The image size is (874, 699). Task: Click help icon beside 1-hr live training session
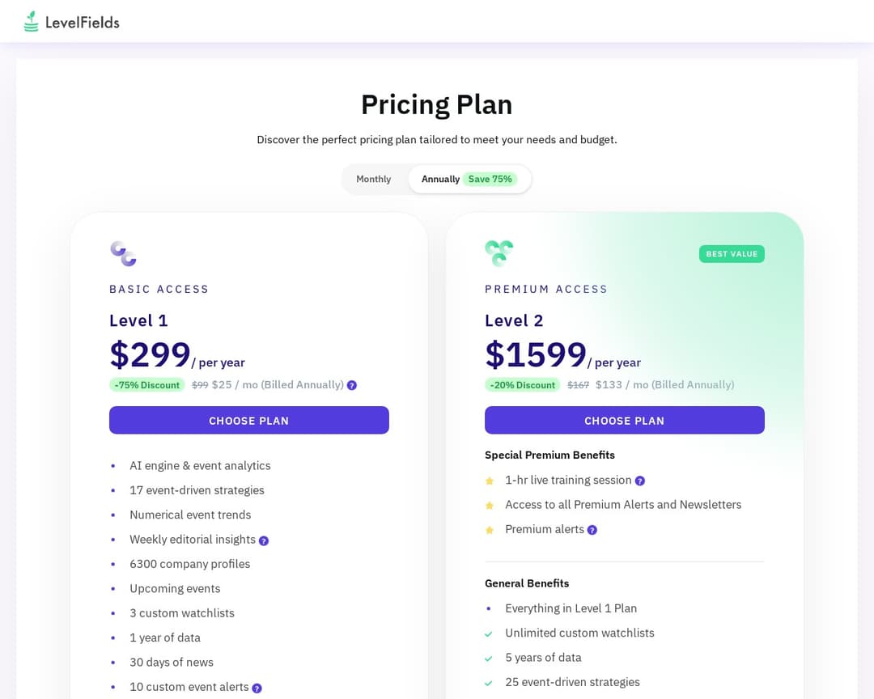point(640,481)
